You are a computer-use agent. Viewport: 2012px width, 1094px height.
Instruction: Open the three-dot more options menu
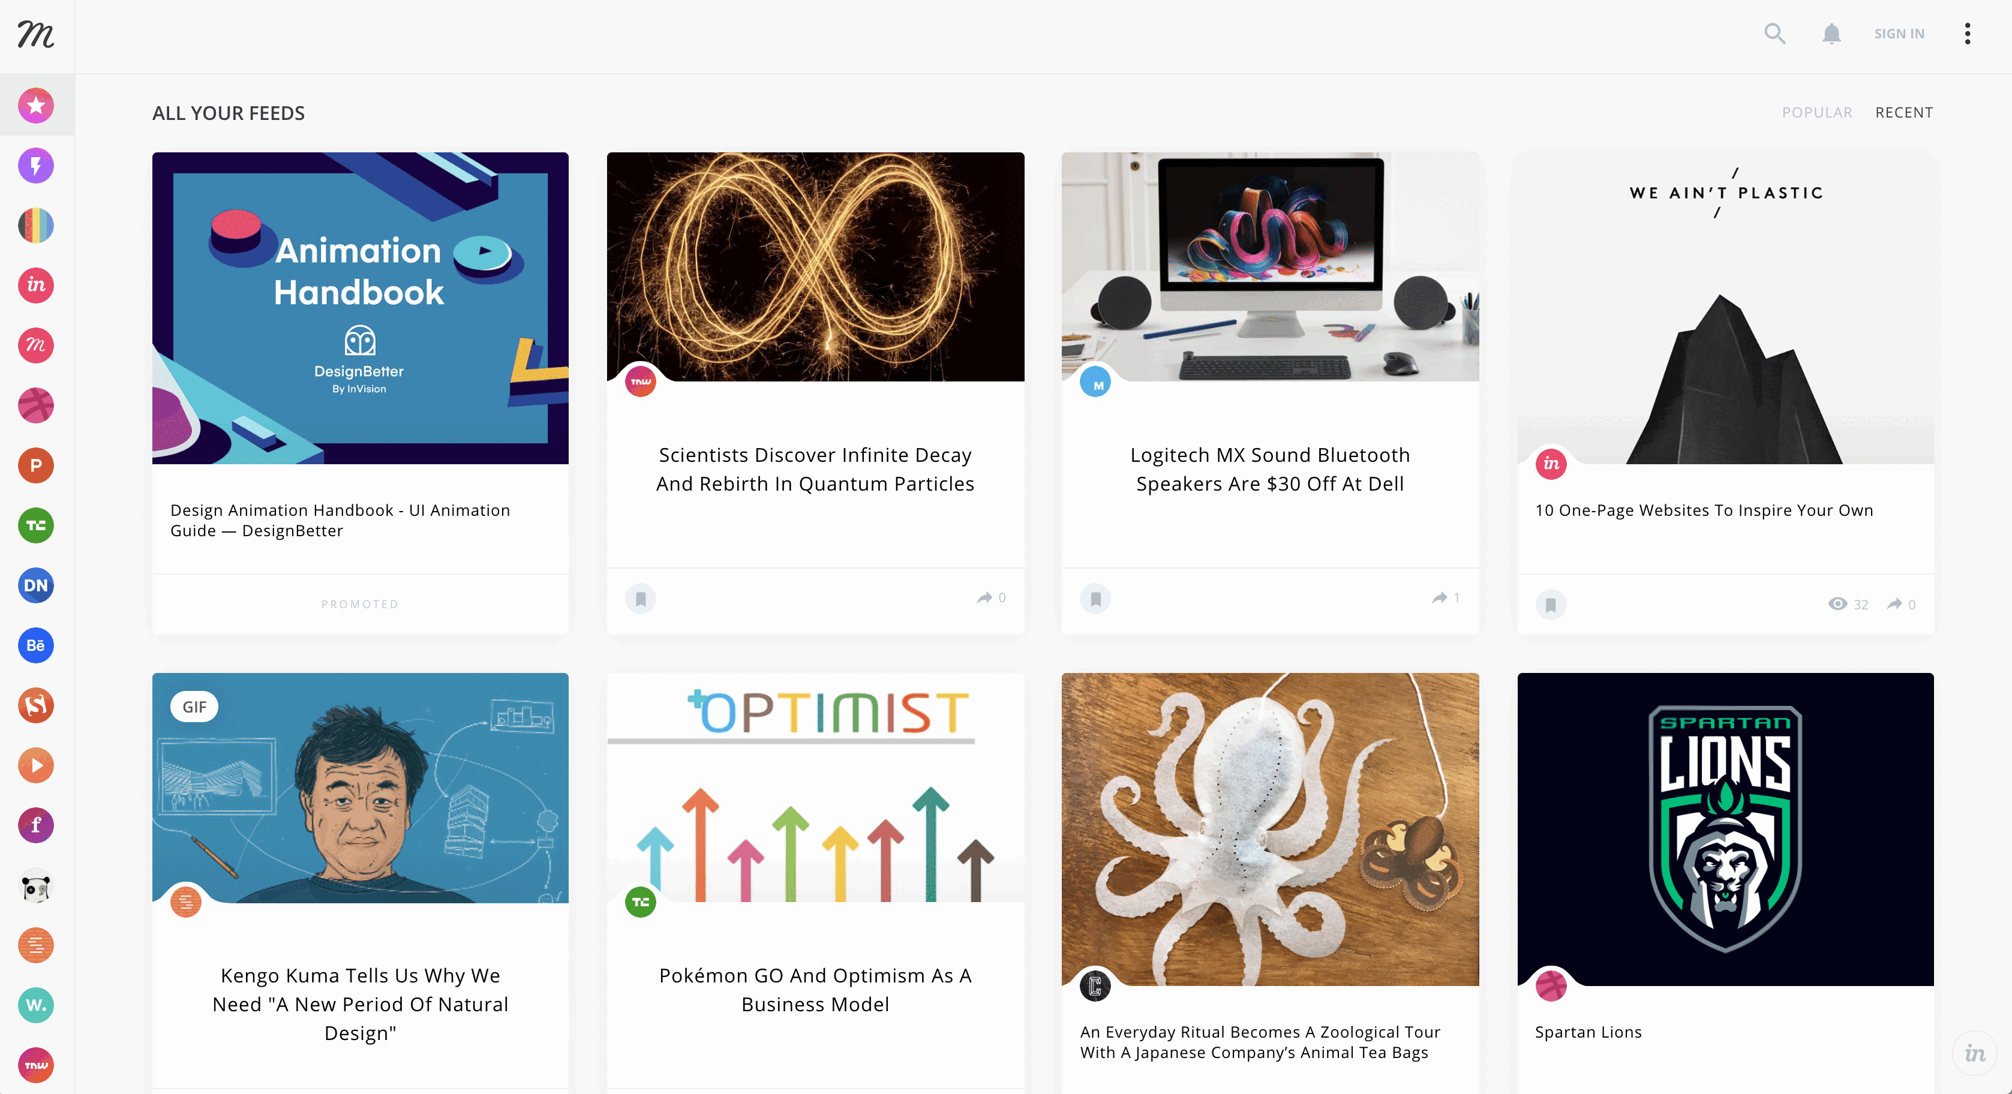[x=1968, y=34]
